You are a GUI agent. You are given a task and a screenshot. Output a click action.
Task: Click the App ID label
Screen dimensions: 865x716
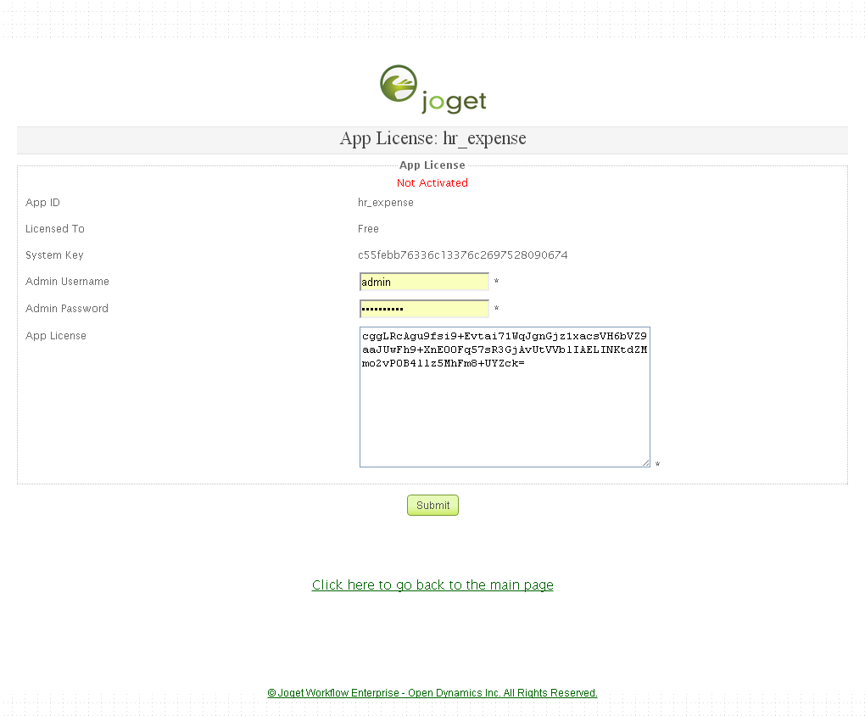(42, 203)
